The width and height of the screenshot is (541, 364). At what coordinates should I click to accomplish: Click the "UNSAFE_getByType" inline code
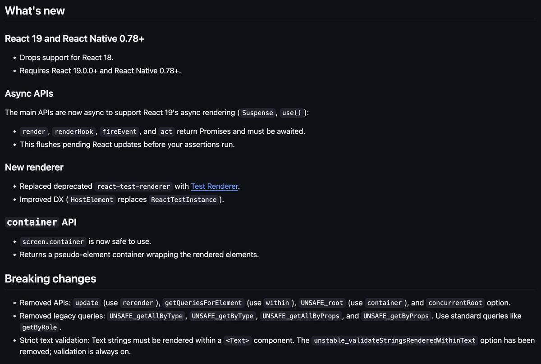pos(223,316)
